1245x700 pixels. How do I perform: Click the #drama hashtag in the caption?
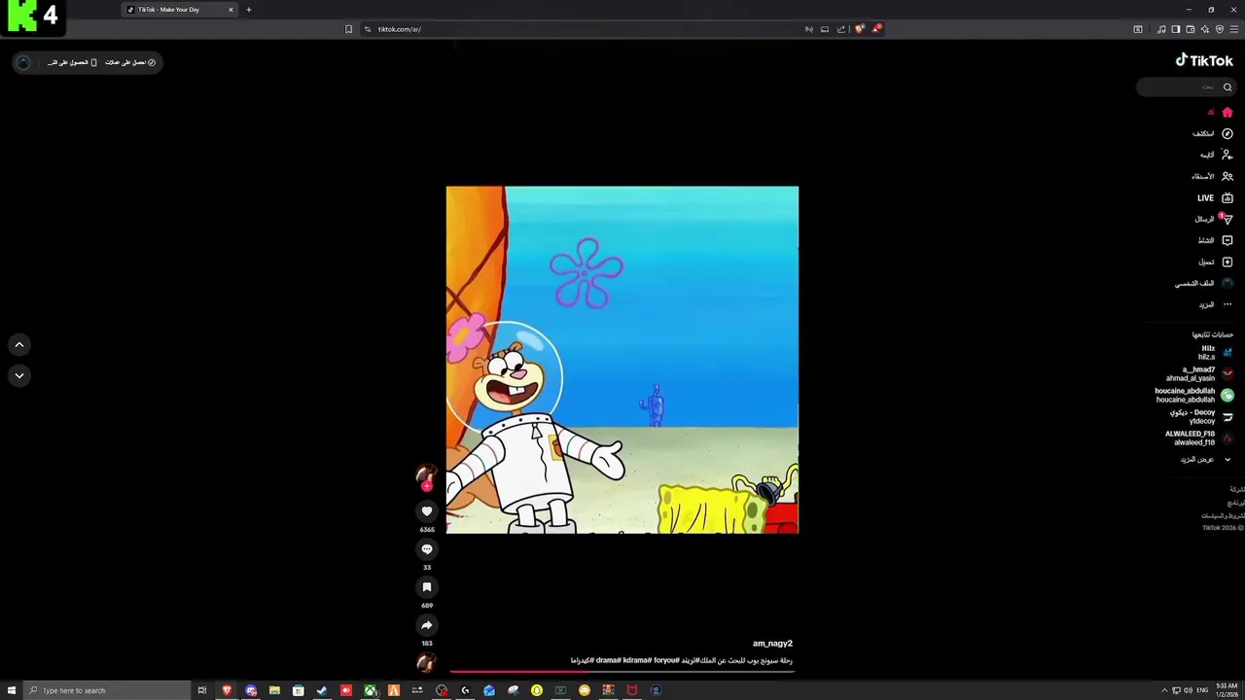[x=608, y=661]
